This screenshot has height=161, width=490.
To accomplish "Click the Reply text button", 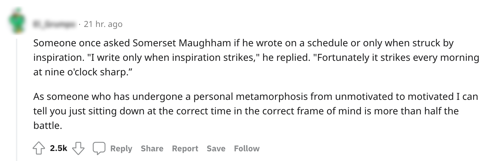I will coord(121,149).
